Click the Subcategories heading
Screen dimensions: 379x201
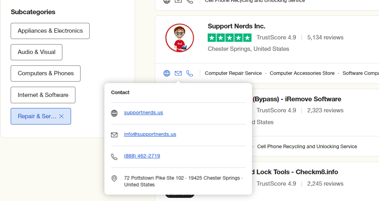[x=33, y=12]
